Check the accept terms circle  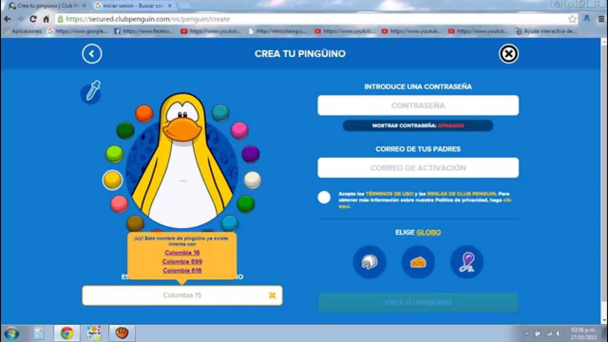click(324, 198)
